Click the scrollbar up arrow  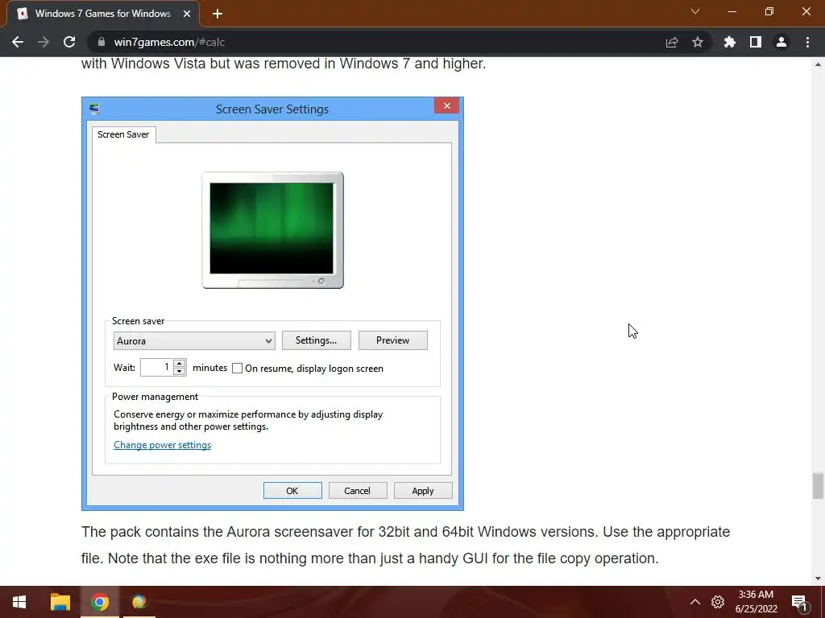click(x=818, y=64)
